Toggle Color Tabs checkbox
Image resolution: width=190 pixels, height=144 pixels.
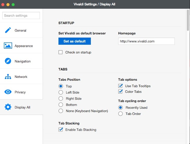tap(120, 91)
